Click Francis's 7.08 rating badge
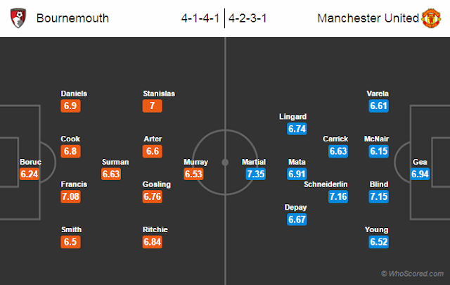Image resolution: width=450 pixels, height=285 pixels. click(x=70, y=197)
